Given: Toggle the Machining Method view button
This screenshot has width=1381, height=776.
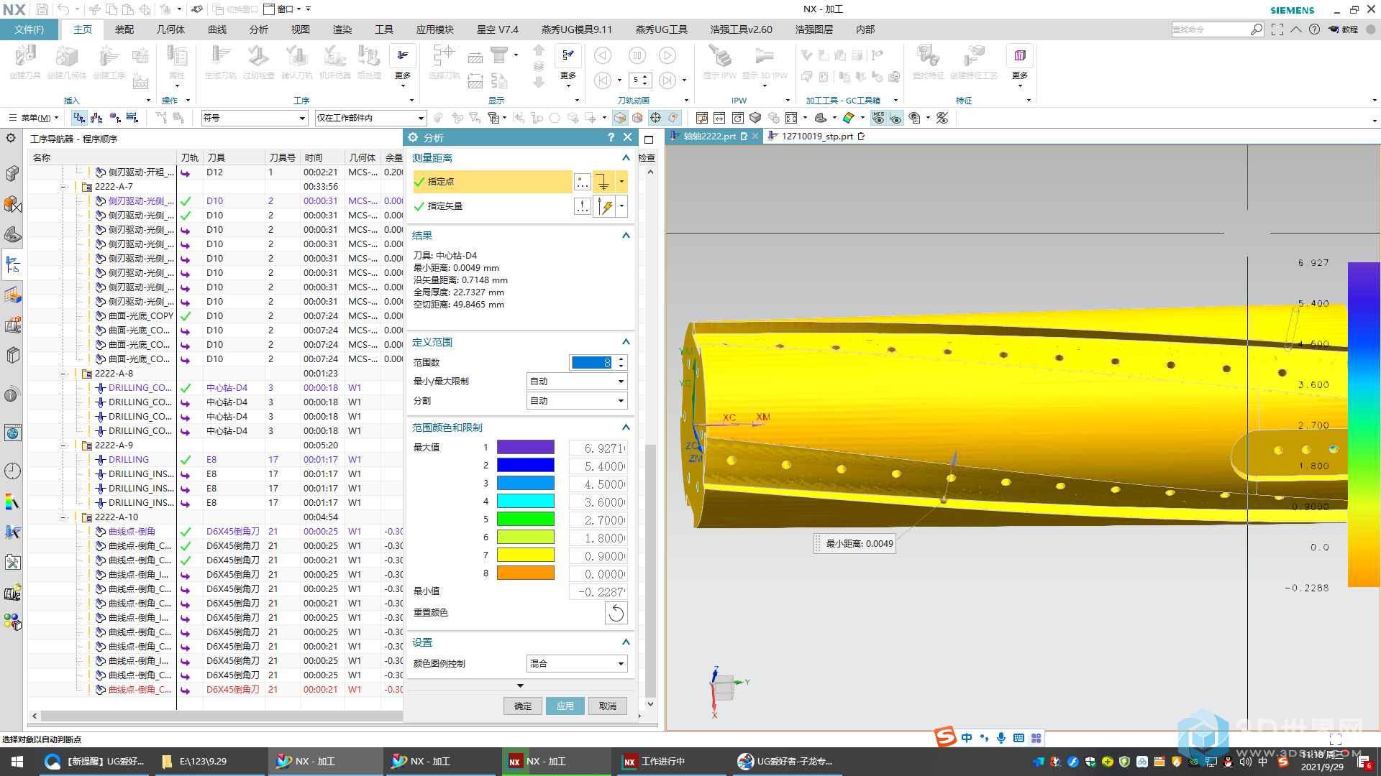Looking at the screenshot, I should coord(132,118).
